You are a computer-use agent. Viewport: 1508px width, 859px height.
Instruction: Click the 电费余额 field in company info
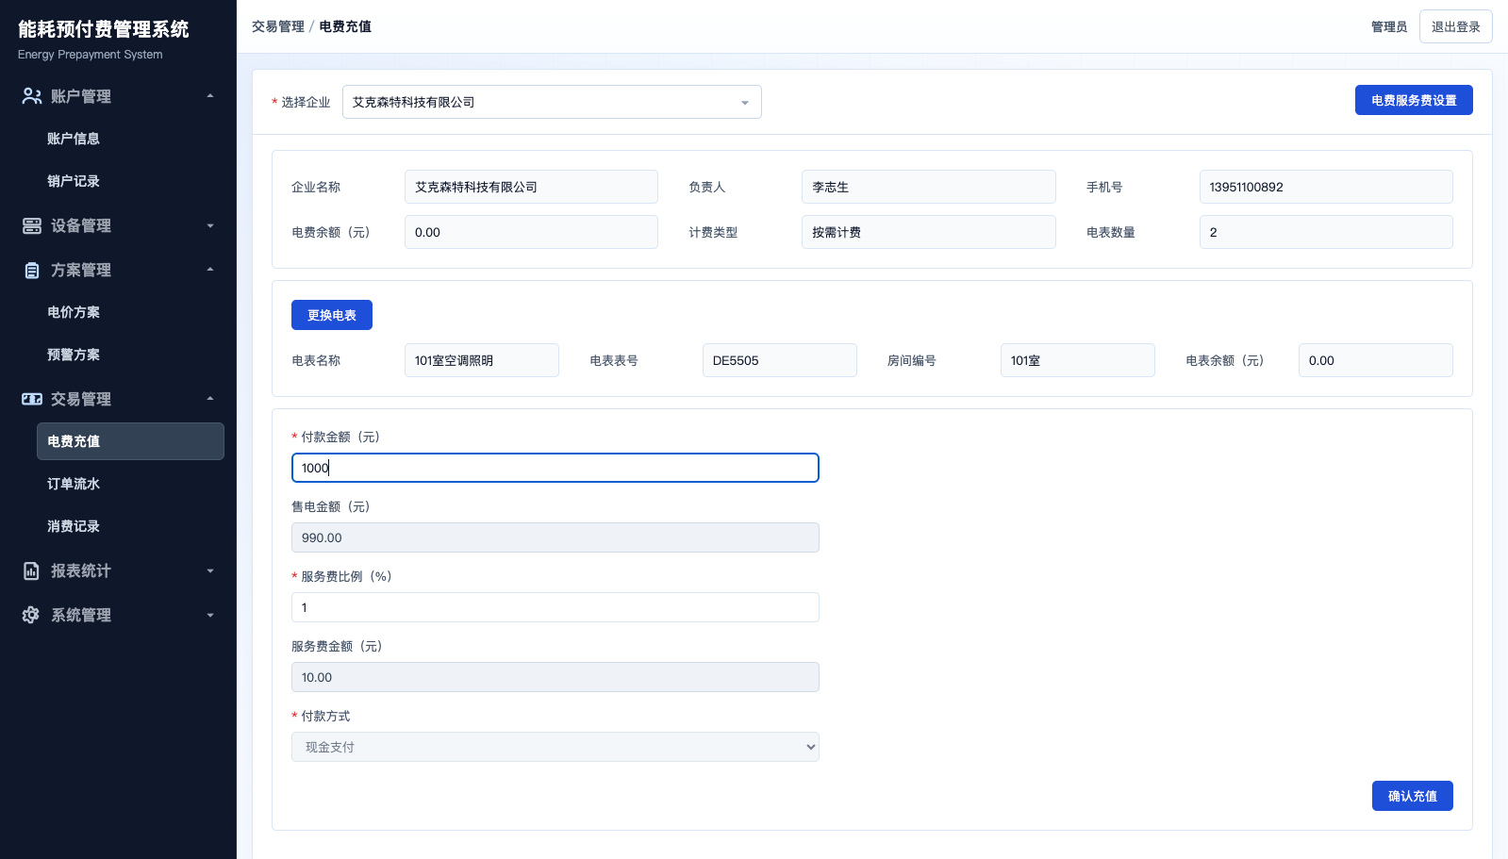(531, 232)
